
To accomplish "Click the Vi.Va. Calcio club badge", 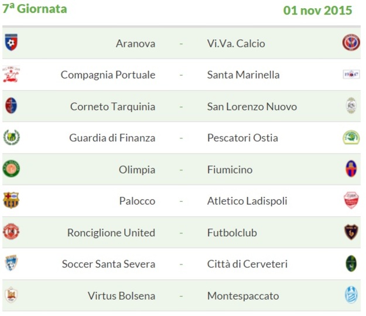I will (x=351, y=43).
